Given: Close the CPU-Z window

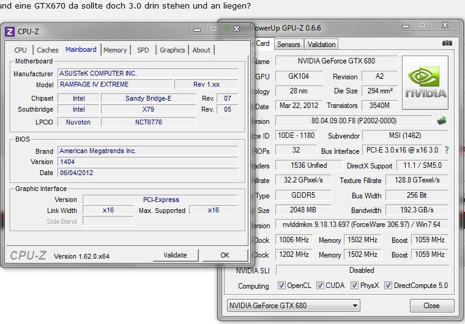Looking at the screenshot, I should click(236, 29).
